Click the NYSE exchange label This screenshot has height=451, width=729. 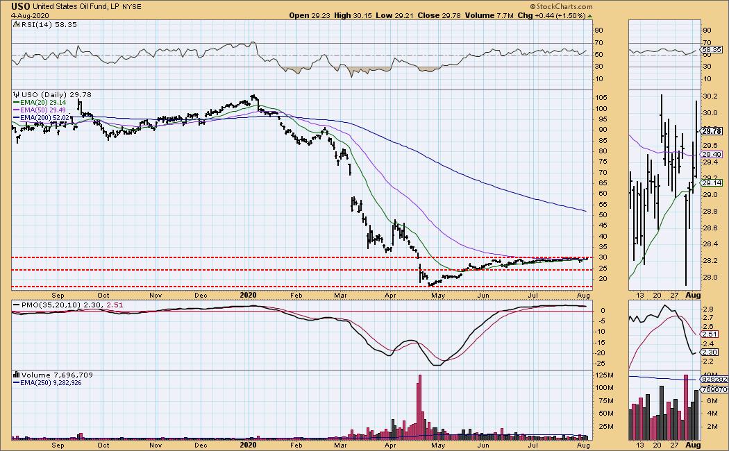pos(132,7)
